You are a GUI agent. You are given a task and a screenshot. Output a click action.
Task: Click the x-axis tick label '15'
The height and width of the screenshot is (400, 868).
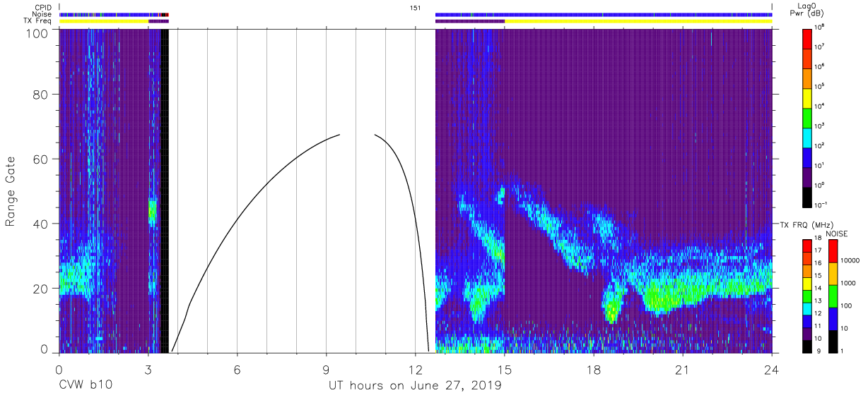pos(504,369)
